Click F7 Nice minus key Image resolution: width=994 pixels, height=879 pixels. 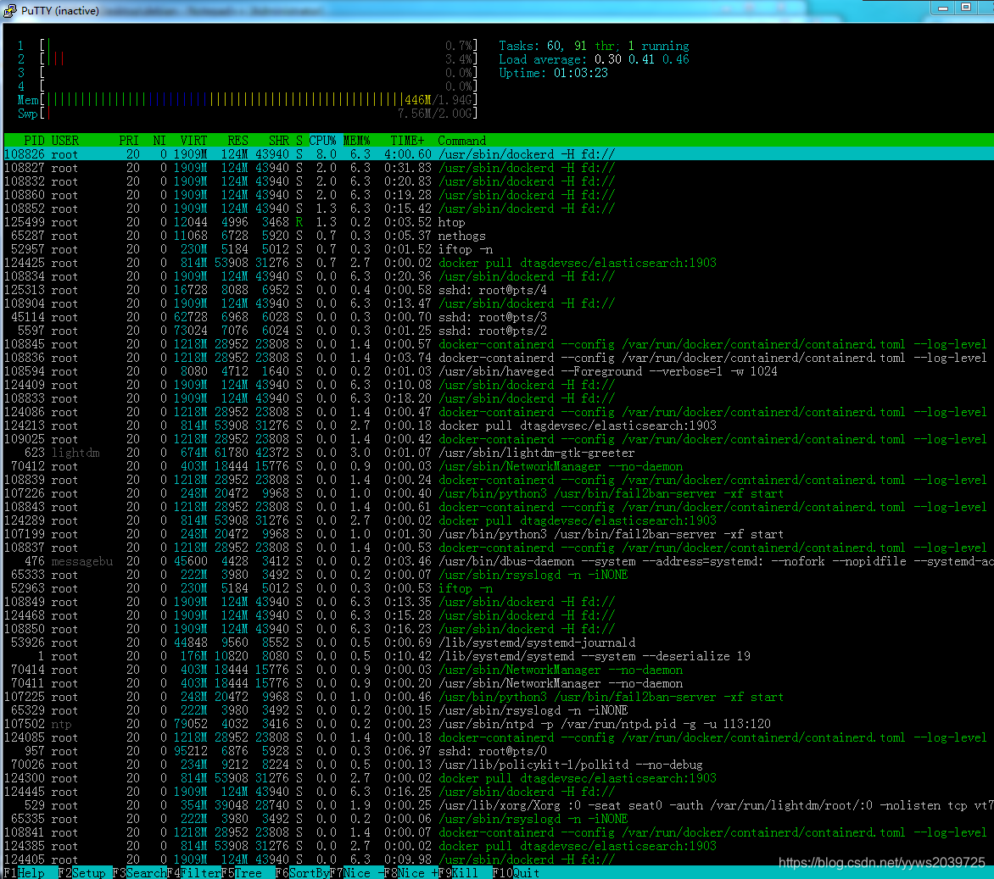357,873
